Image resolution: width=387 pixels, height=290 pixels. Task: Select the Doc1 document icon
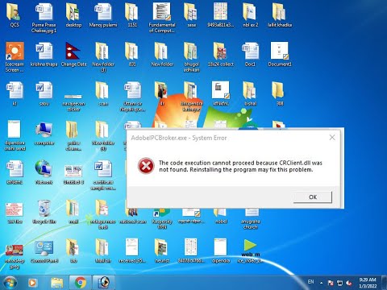250,54
